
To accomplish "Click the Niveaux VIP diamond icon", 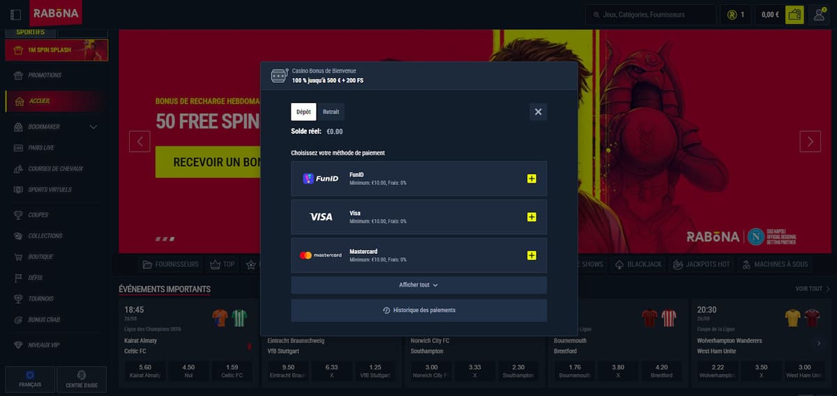I will [x=18, y=345].
